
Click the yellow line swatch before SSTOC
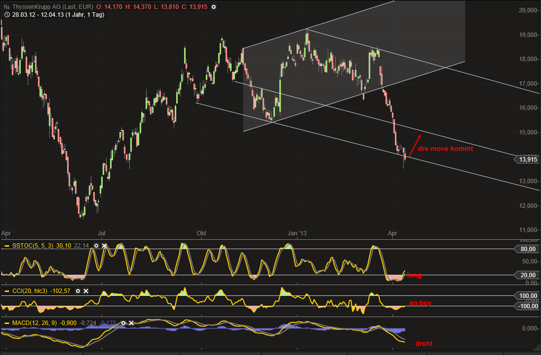click(7, 246)
